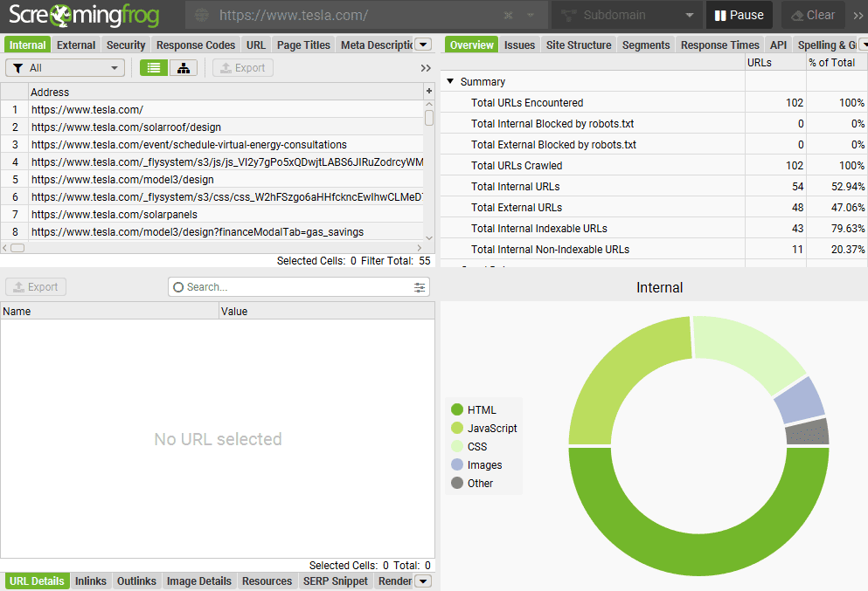Show more bottom tabs dropdown

(423, 581)
